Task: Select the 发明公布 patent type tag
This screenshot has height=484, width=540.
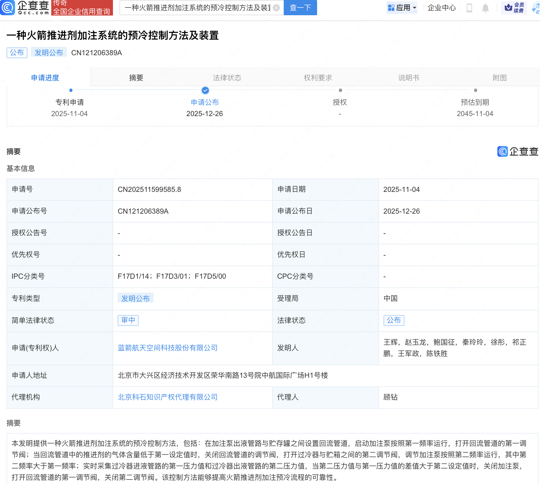Action: pos(136,298)
